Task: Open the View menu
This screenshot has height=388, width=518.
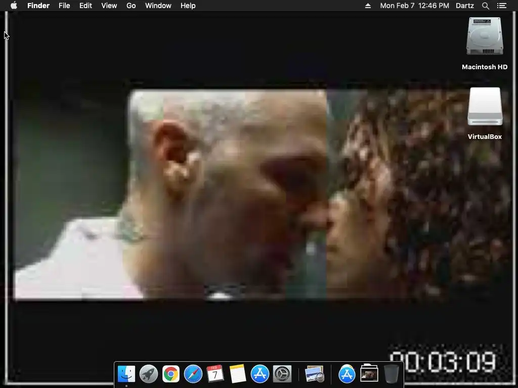Action: pyautogui.click(x=109, y=6)
